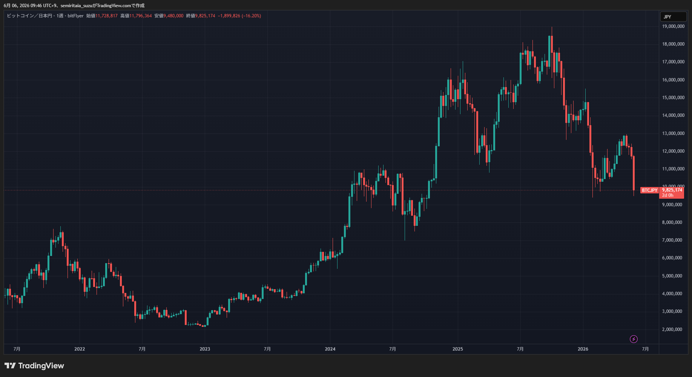Viewport: 692px width, 377px height.
Task: Click the 15,000,000 price axis label
Action: [x=673, y=98]
